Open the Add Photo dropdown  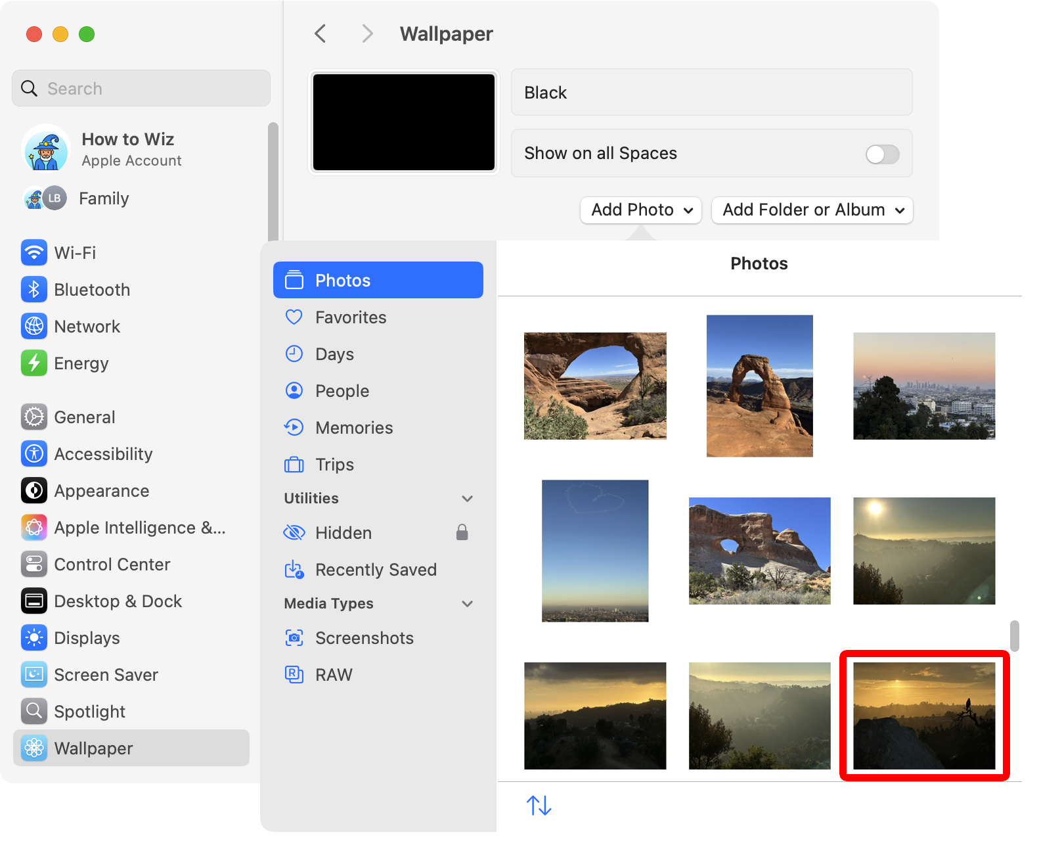point(641,210)
